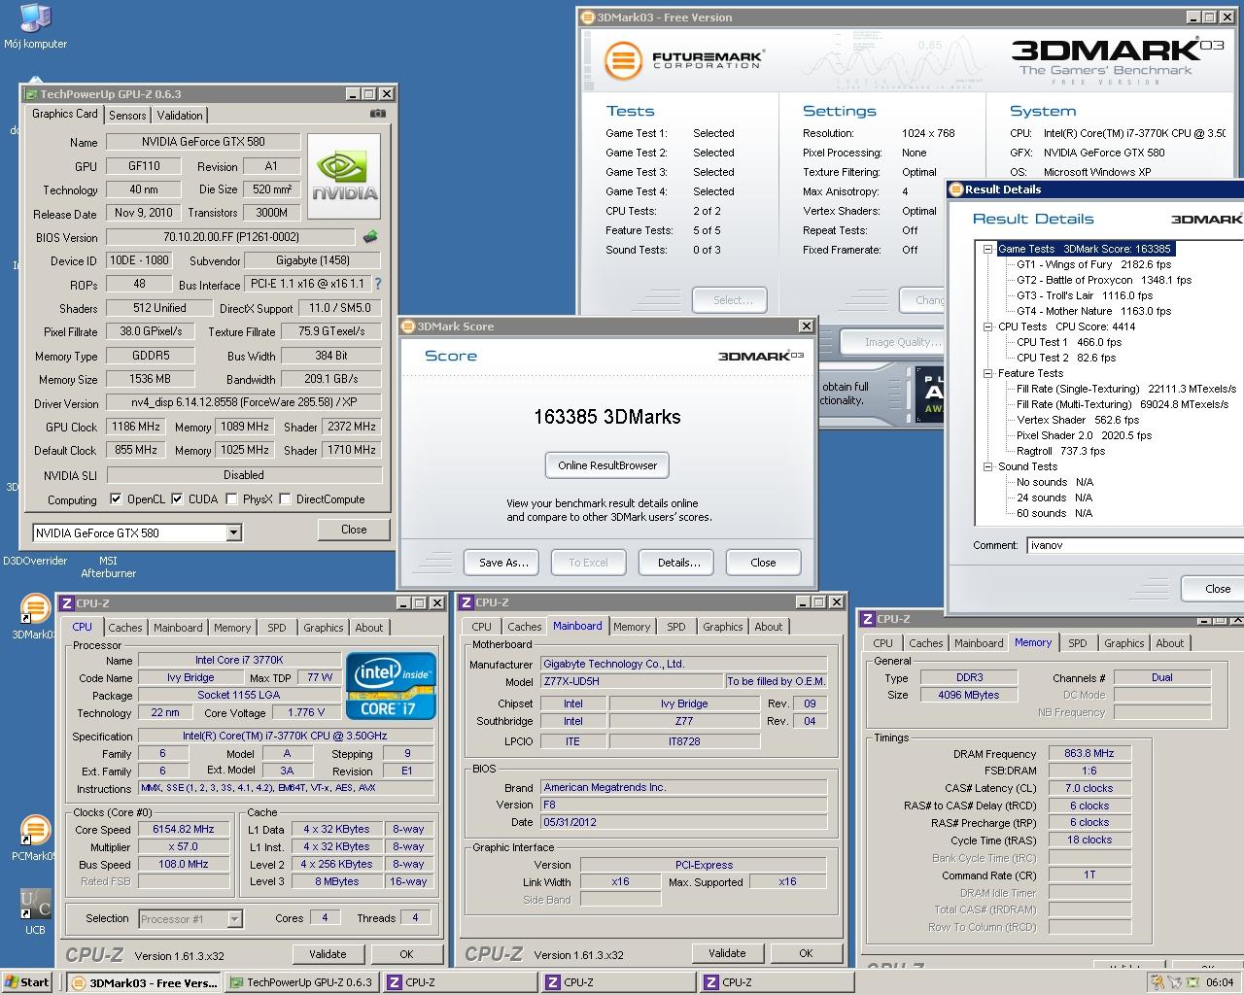Collapse the CPU Tests tree node
This screenshot has width=1244, height=995.
[987, 326]
